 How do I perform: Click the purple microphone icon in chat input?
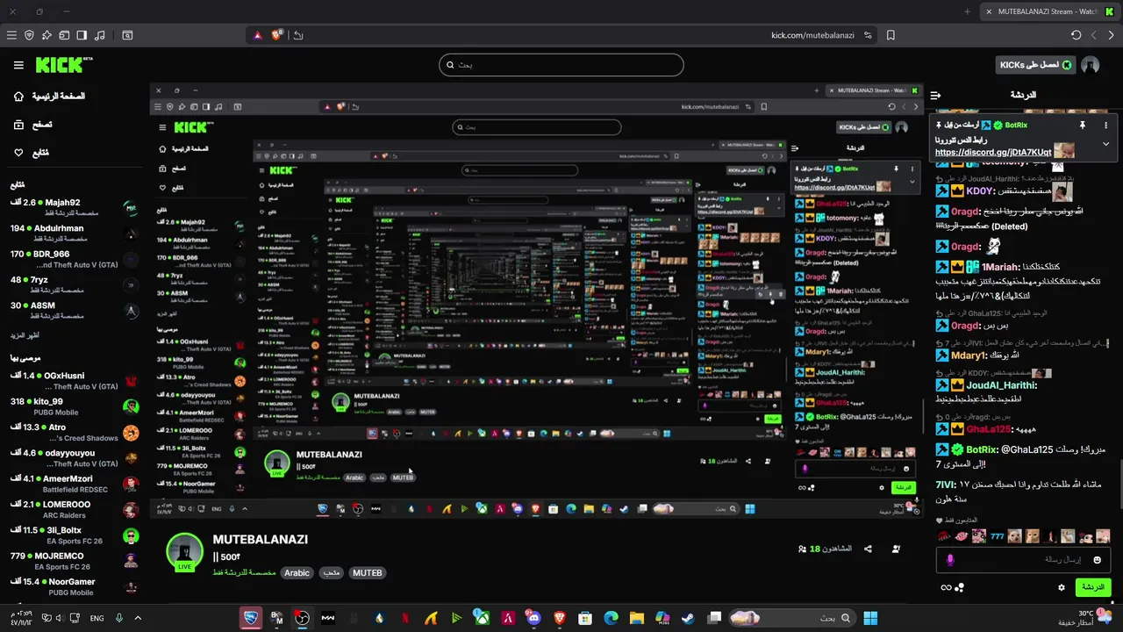click(950, 559)
